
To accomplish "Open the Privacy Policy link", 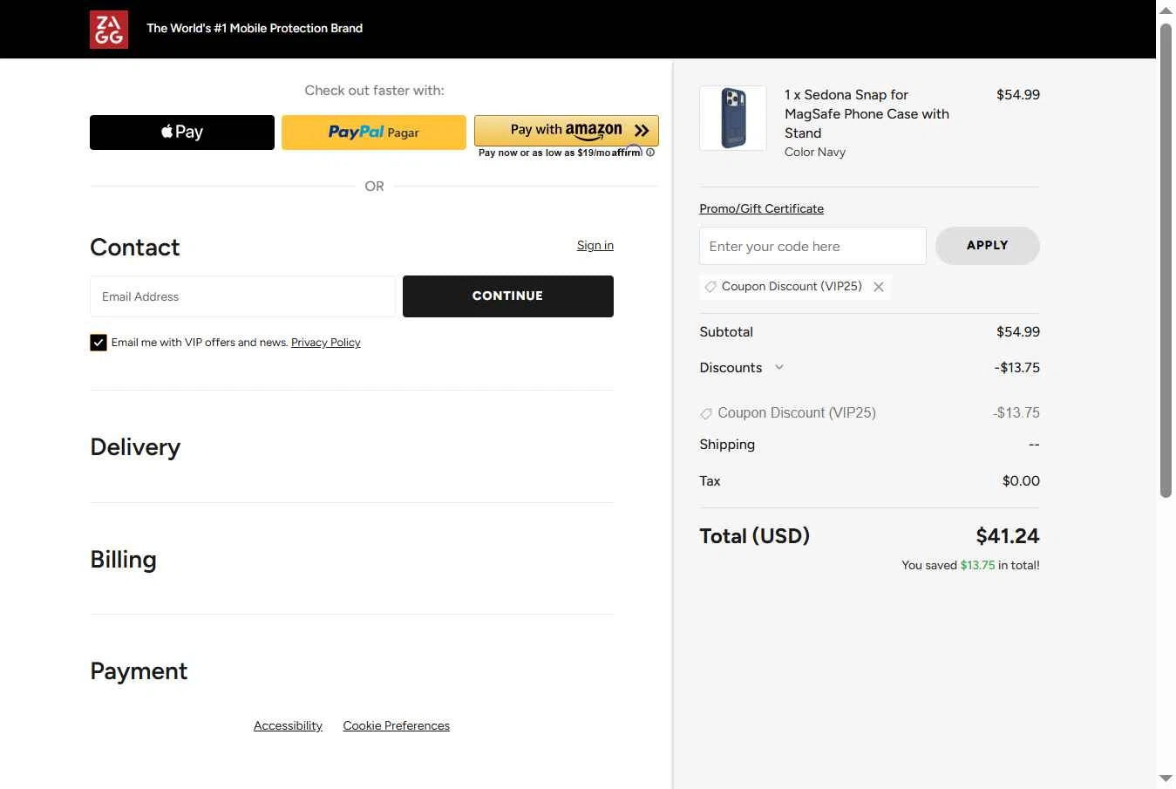I will pyautogui.click(x=325, y=343).
